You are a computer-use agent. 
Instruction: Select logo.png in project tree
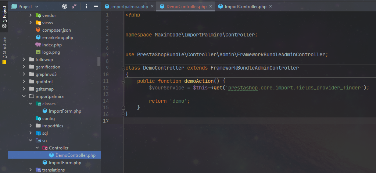(x=51, y=52)
